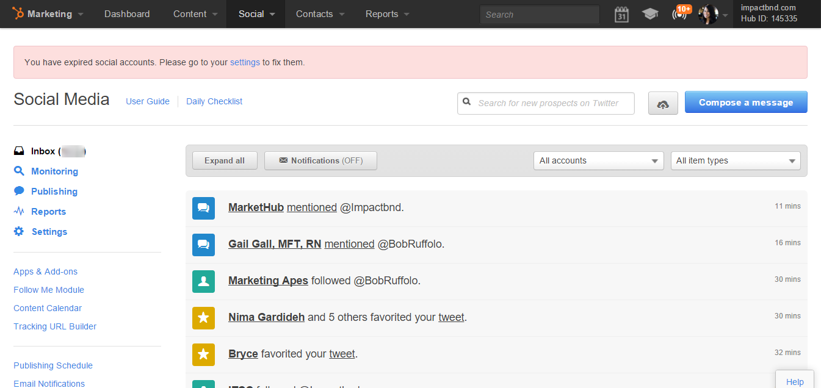Image resolution: width=821 pixels, height=388 pixels.
Task: Click the Settings gear icon in sidebar
Action: click(19, 231)
